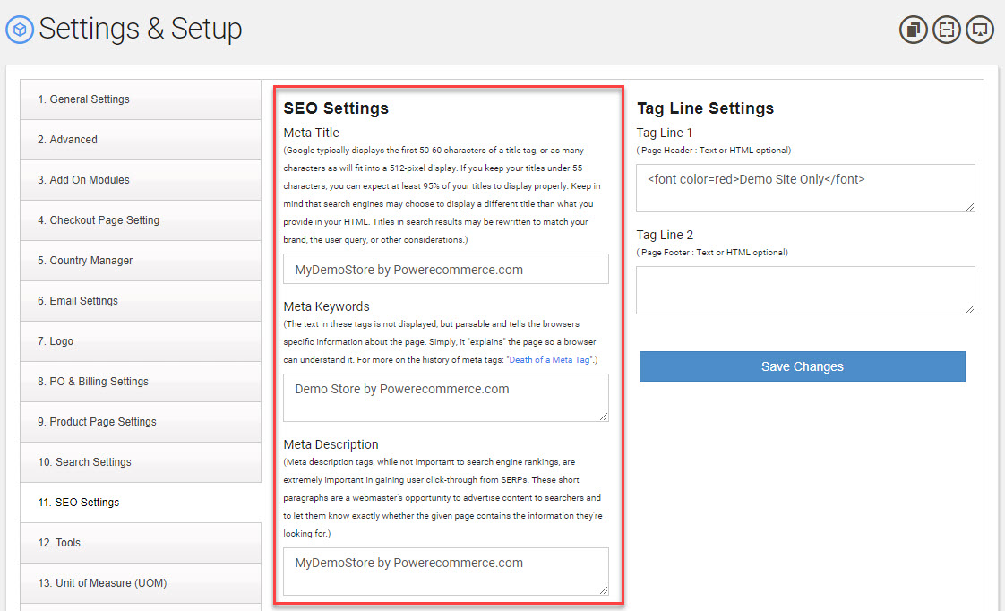Click the empty Tag Line 2 text area
This screenshot has height=611, width=1005.
(x=805, y=290)
